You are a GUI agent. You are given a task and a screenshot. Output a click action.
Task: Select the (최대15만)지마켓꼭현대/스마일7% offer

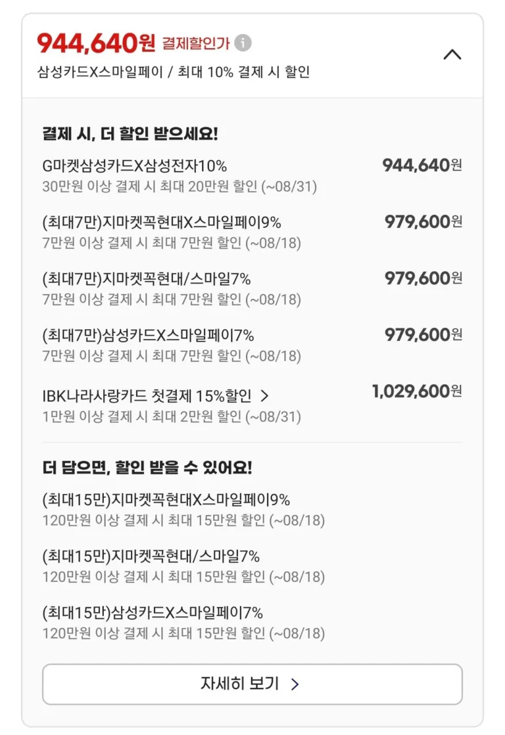(x=183, y=566)
